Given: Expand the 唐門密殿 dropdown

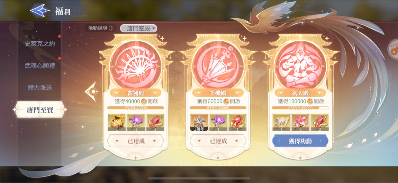Looking at the screenshot, I should (138, 28).
